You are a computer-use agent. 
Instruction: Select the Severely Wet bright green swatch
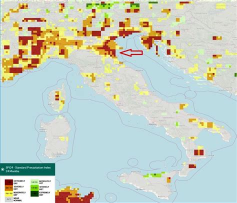34,188
